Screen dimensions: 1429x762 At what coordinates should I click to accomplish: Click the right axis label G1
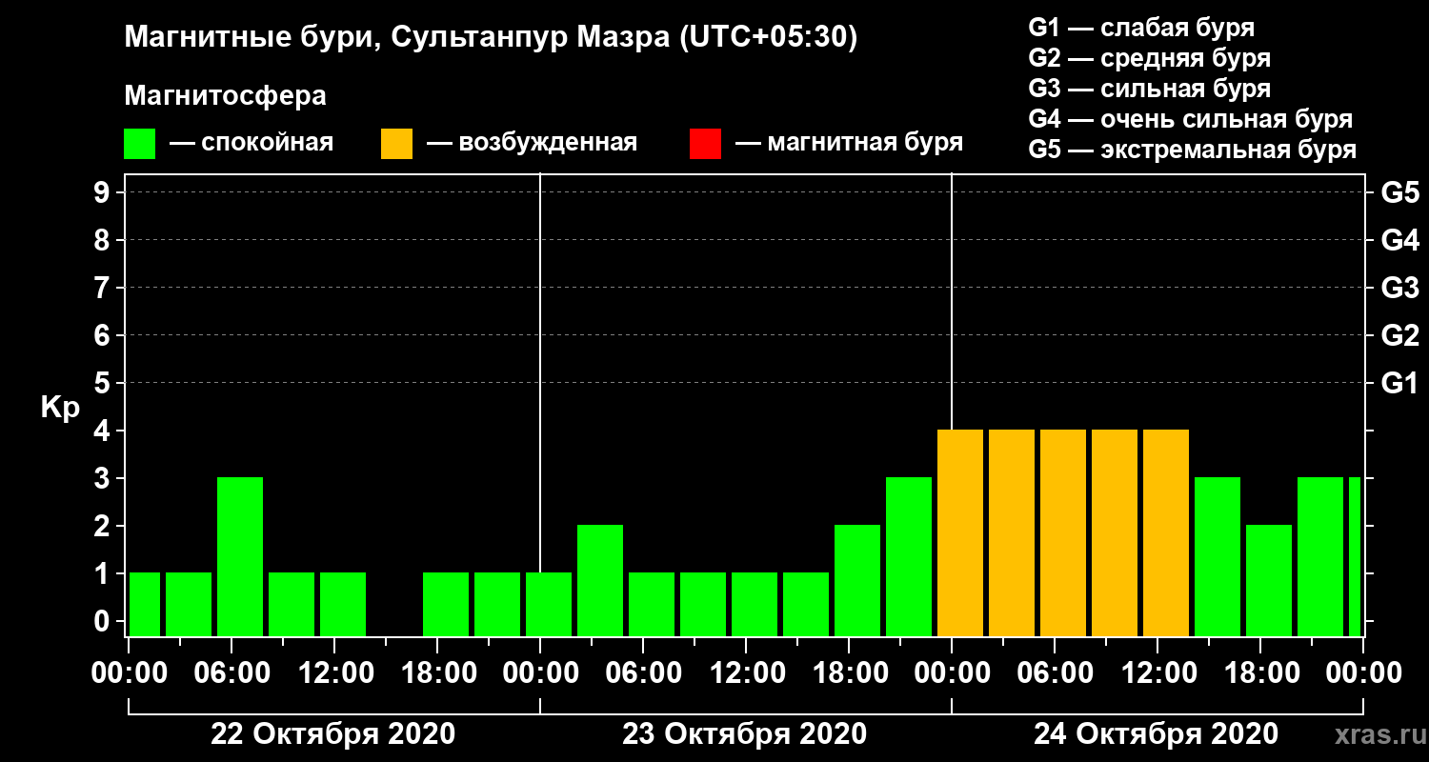[x=1399, y=383]
